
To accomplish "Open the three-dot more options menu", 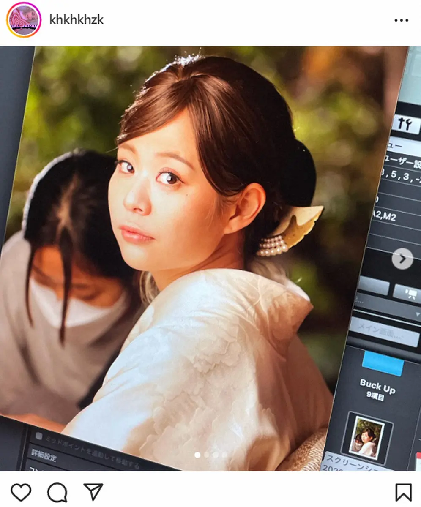I will [401, 20].
